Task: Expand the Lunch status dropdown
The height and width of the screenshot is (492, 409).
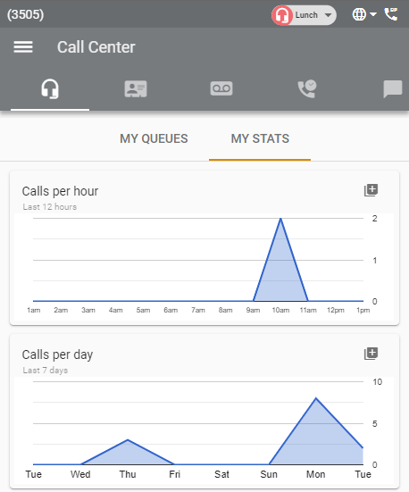Action: tap(328, 15)
